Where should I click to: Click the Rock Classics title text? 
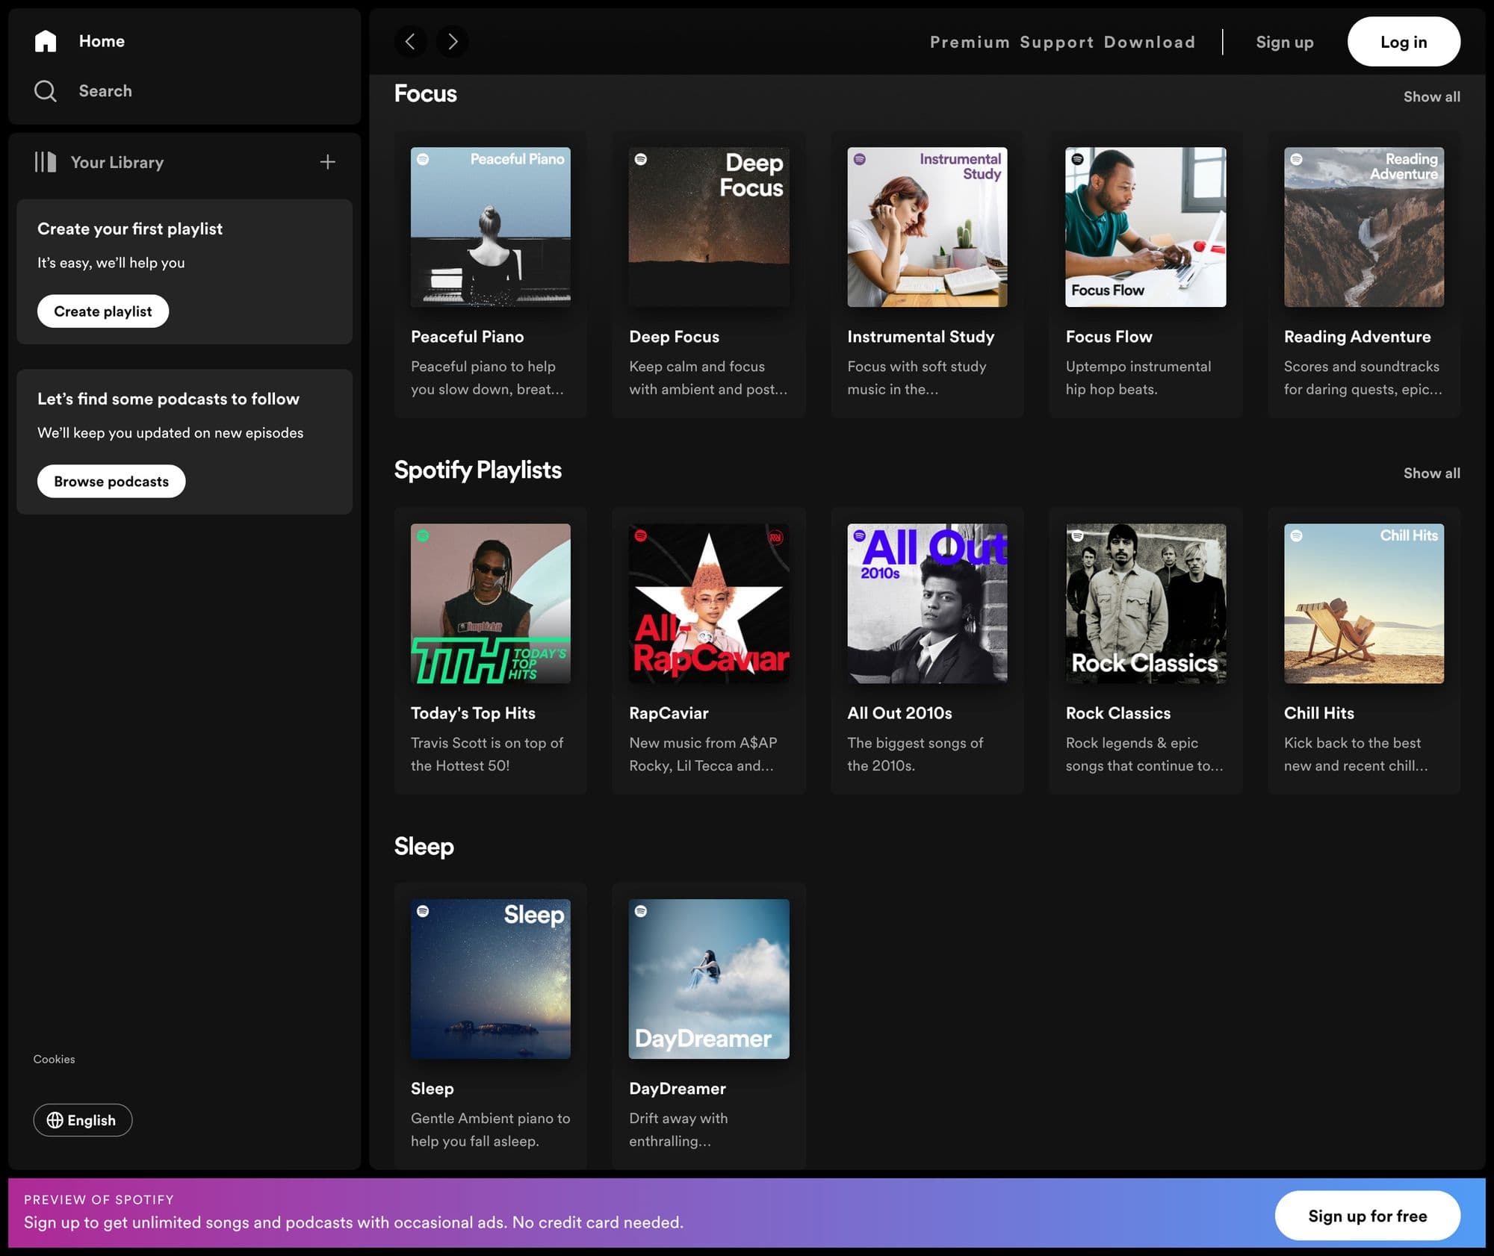[x=1118, y=713]
